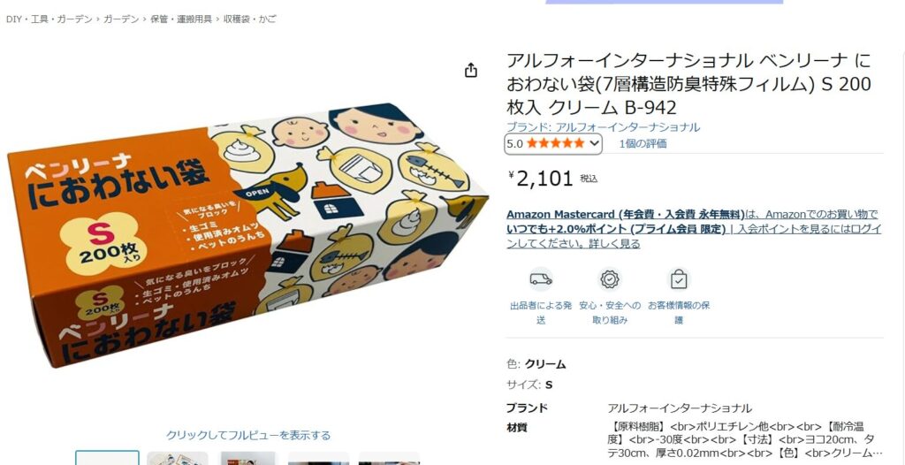Click the main product box image
This screenshot has width=905, height=465.
[x=248, y=234]
